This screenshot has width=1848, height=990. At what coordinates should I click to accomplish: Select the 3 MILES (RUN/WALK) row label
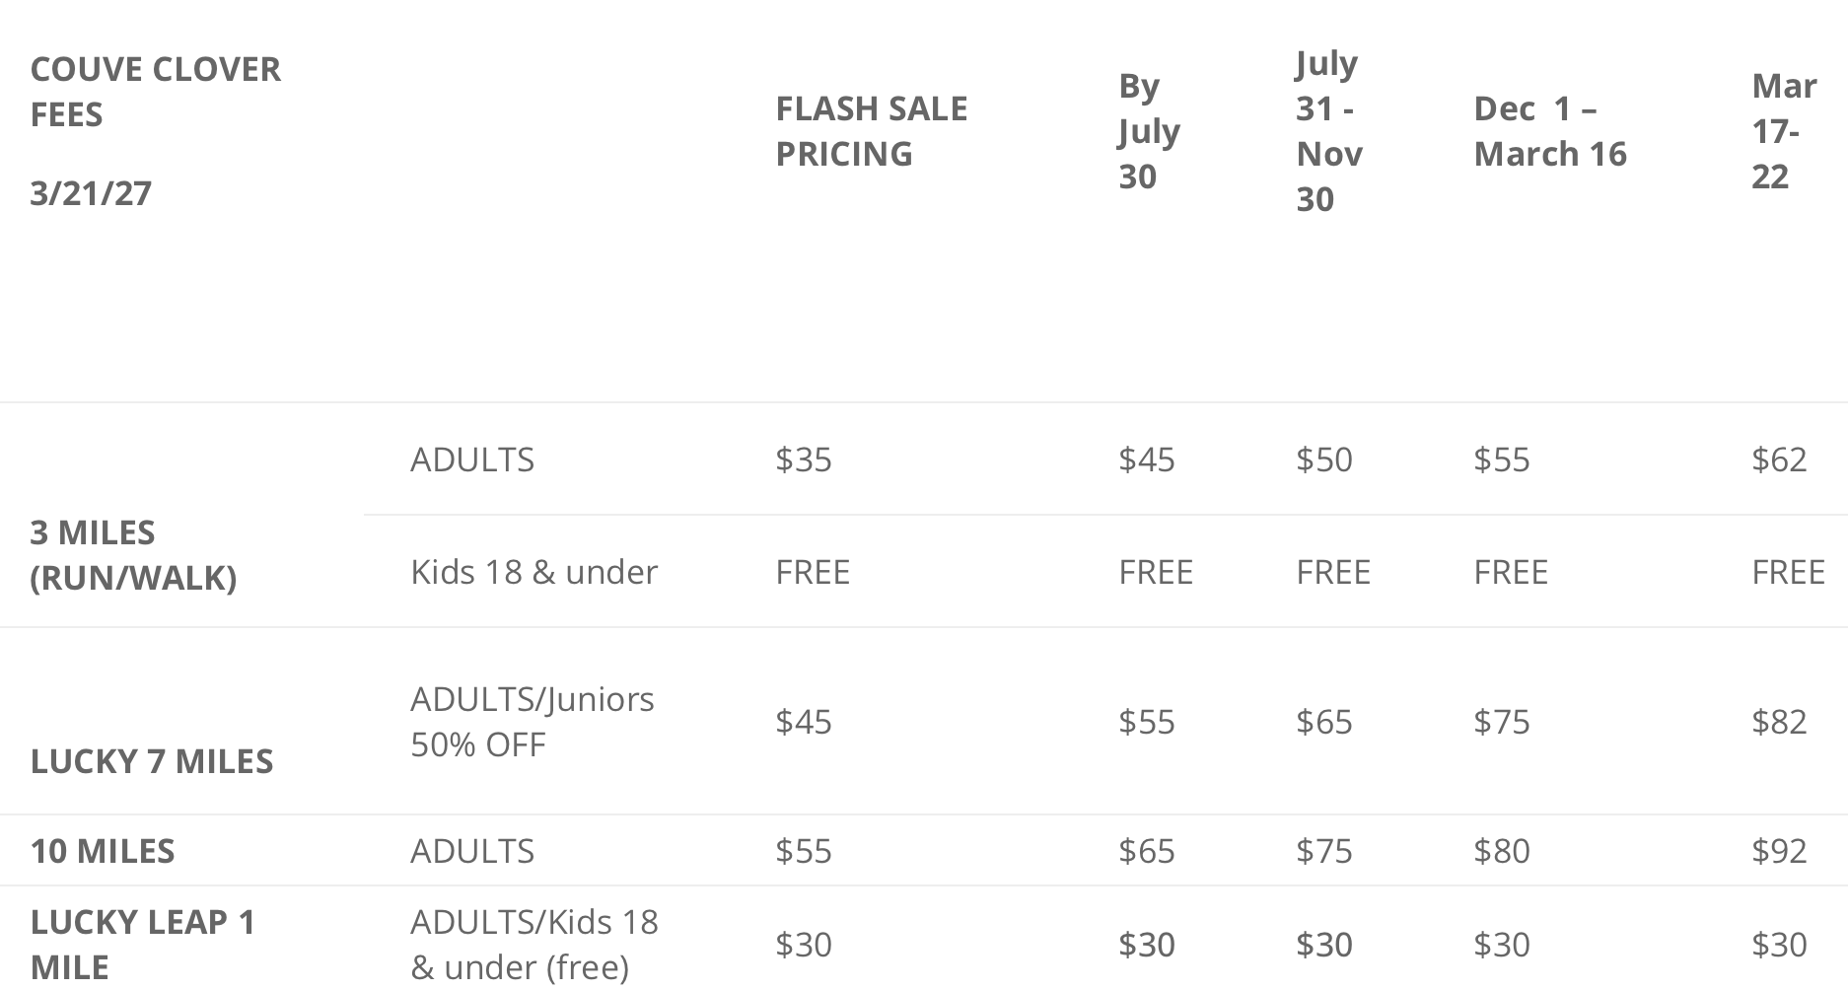tap(133, 555)
